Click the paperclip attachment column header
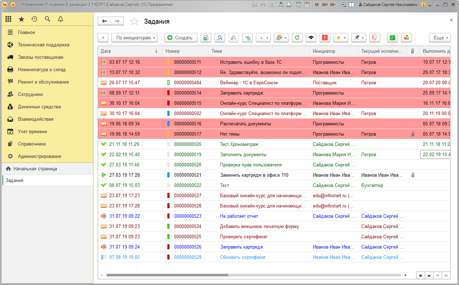Viewport: 459px width, 285px height. [x=413, y=51]
